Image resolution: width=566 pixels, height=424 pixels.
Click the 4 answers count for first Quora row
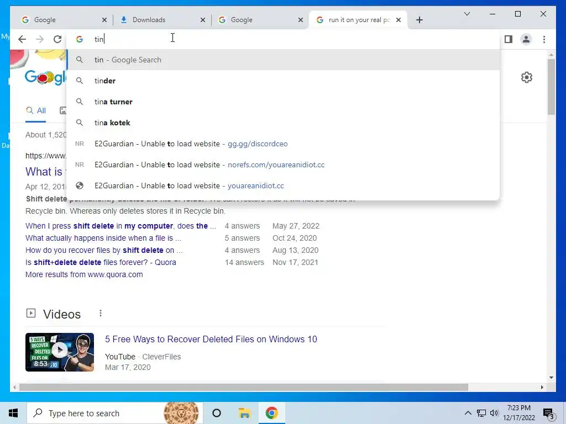click(x=242, y=226)
